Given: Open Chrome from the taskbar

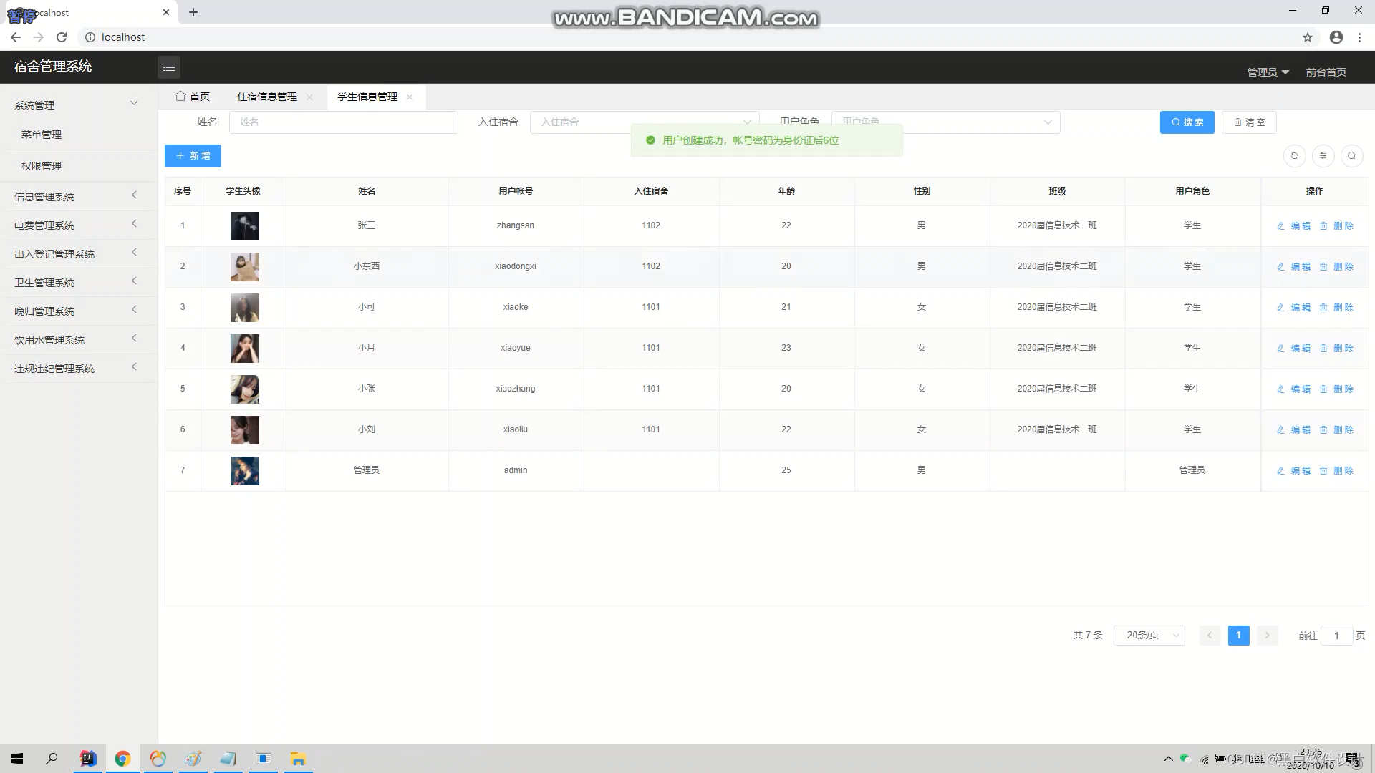Looking at the screenshot, I should click(122, 759).
